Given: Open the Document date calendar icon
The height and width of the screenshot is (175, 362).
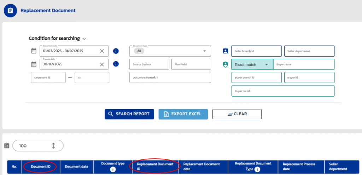Looking at the screenshot, I should coord(34,51).
